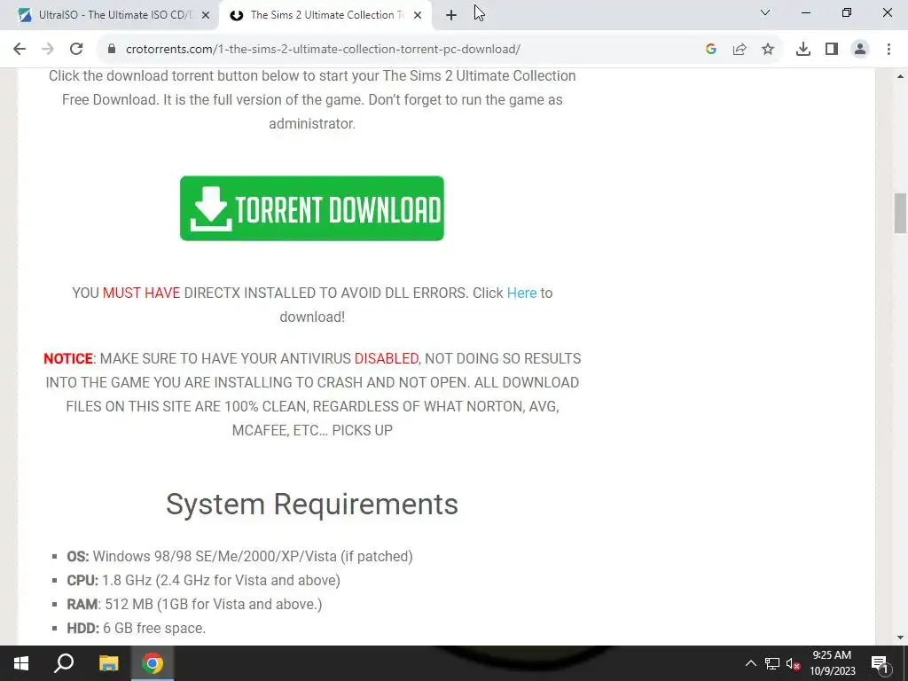Click the address bar URL
Screen dimensions: 908x681
tap(323, 50)
